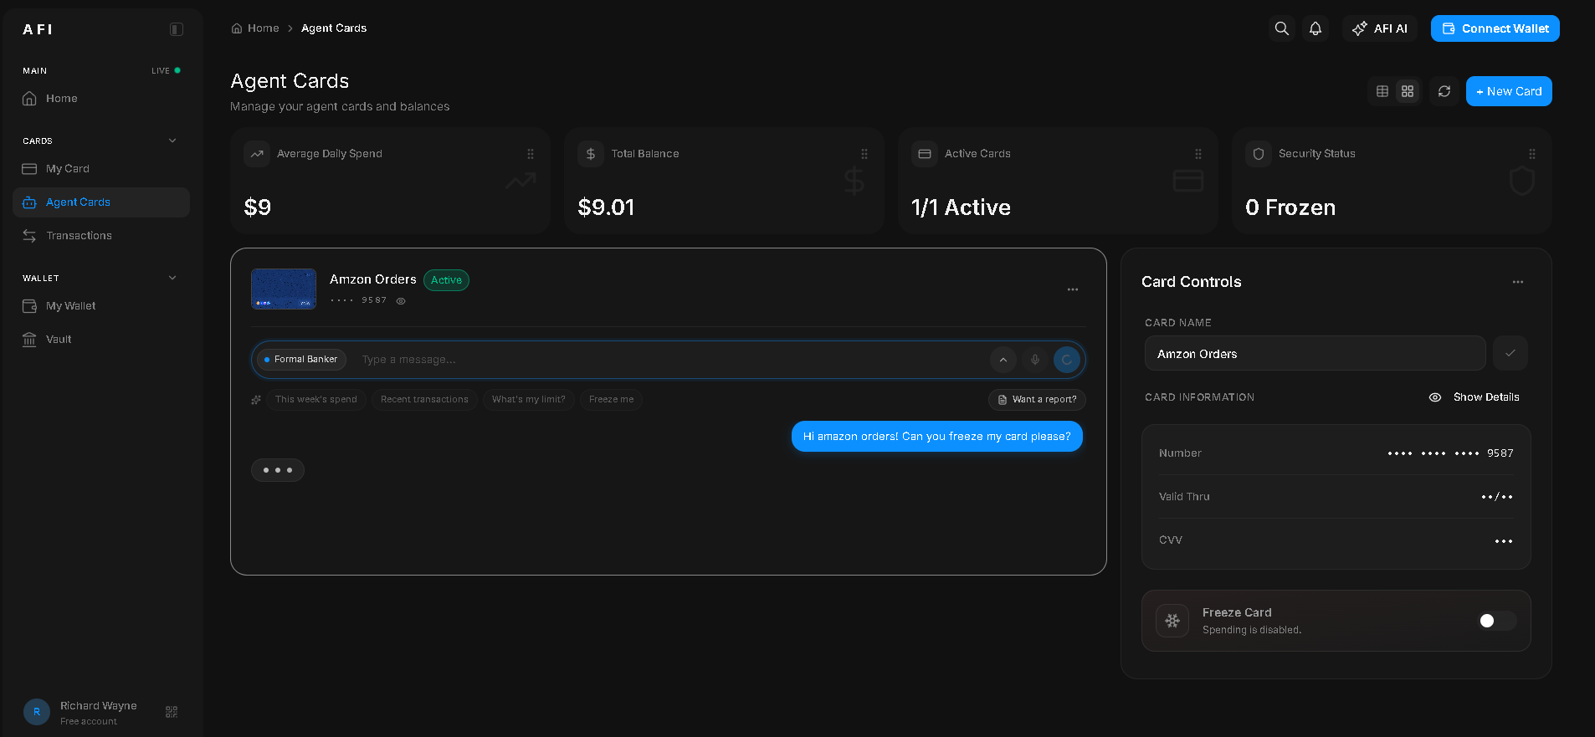Viewport: 1595px width, 737px height.
Task: Click QR code icon beside Richard Wayne
Action: pos(172,712)
